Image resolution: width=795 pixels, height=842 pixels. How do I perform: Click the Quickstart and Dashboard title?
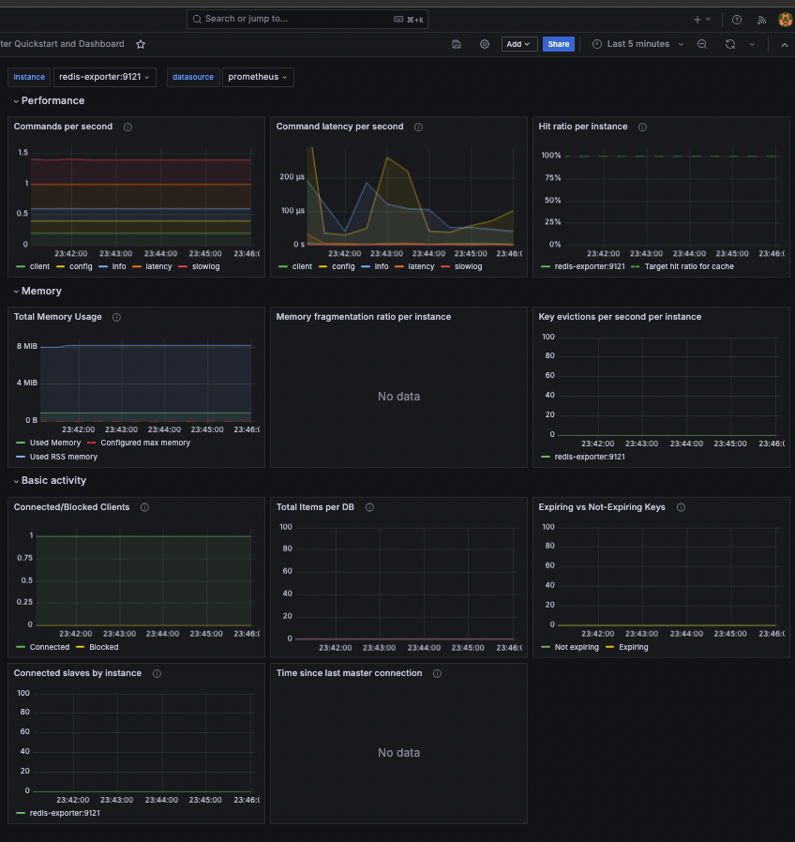click(x=62, y=44)
